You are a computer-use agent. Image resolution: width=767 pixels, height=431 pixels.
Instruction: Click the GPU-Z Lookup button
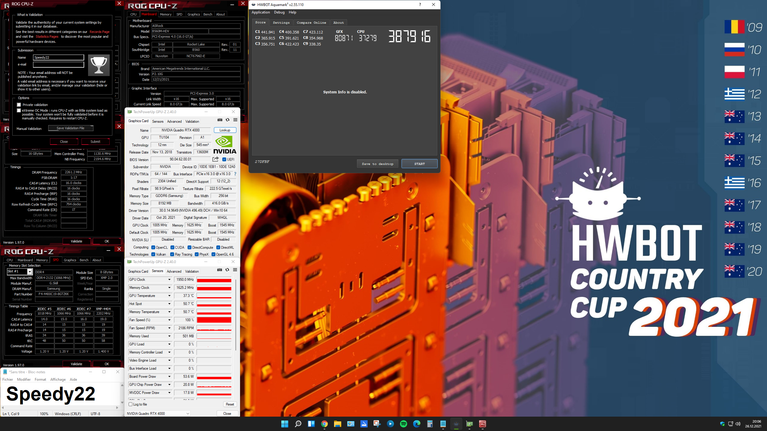(x=225, y=130)
